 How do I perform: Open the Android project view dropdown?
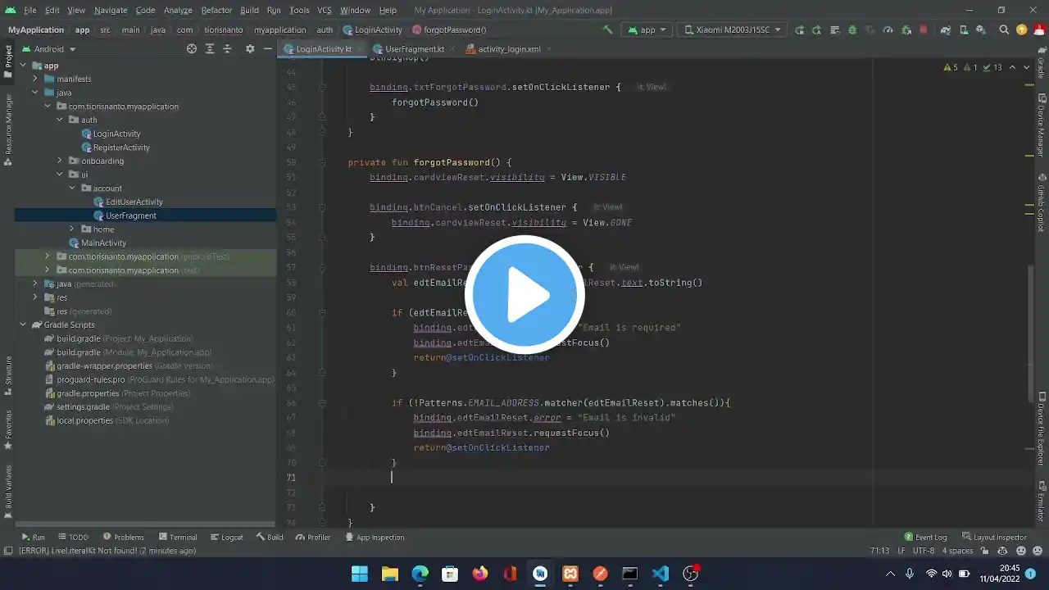54,49
